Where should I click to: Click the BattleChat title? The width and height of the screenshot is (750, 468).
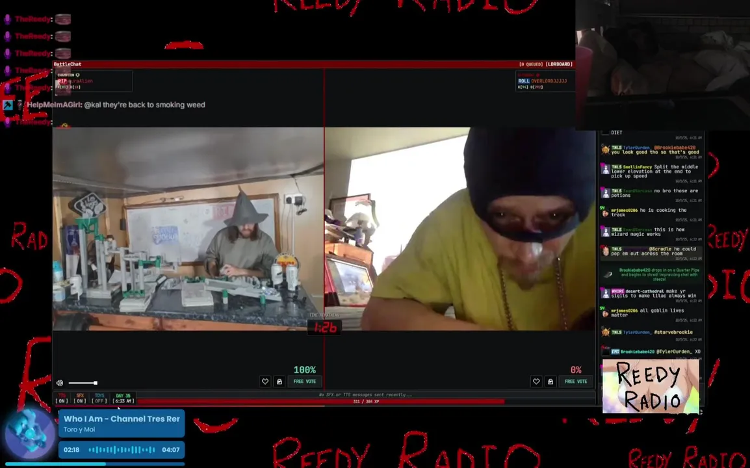[68, 64]
